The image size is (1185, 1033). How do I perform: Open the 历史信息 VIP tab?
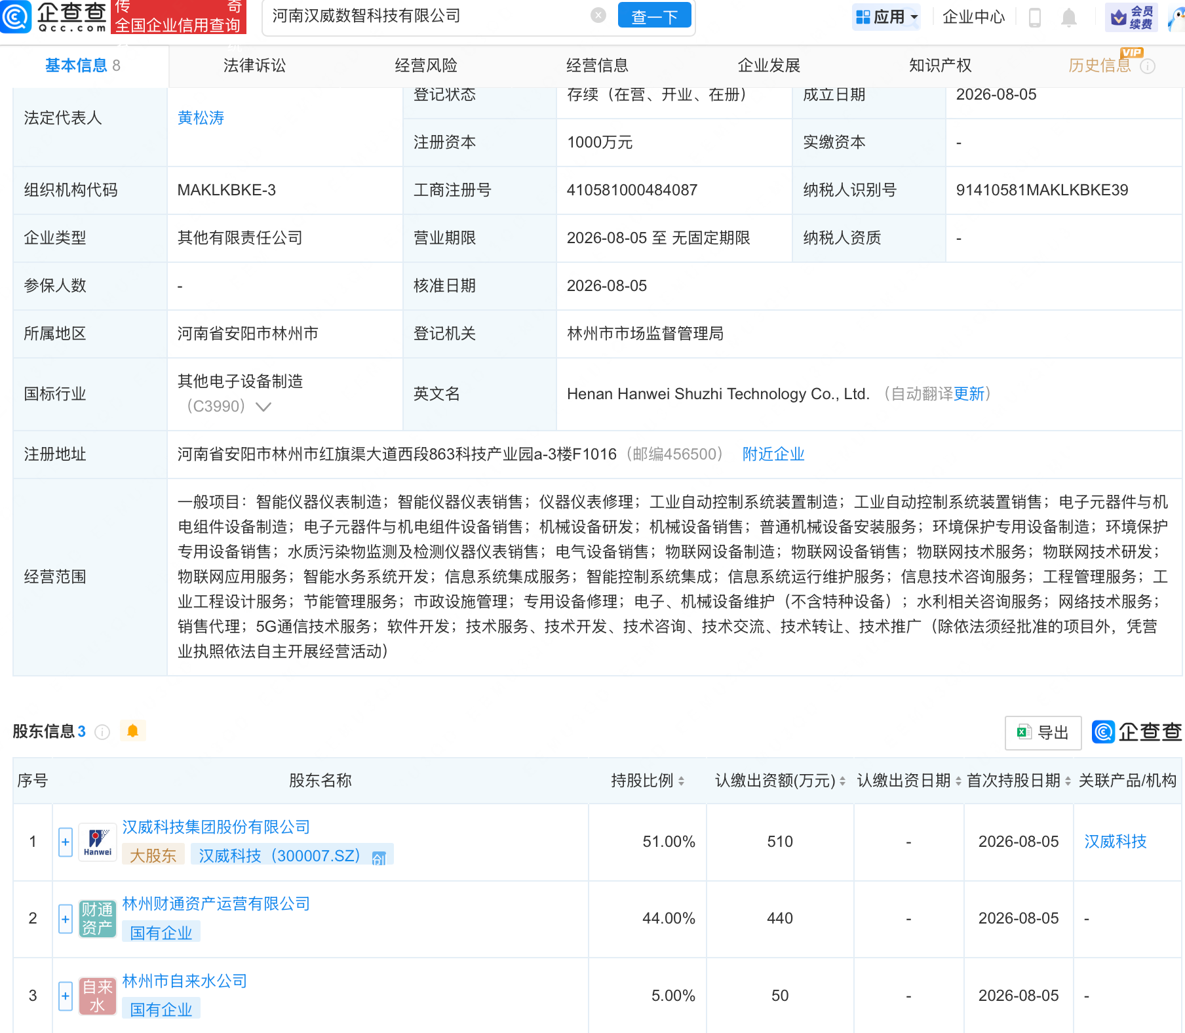pyautogui.click(x=1100, y=66)
